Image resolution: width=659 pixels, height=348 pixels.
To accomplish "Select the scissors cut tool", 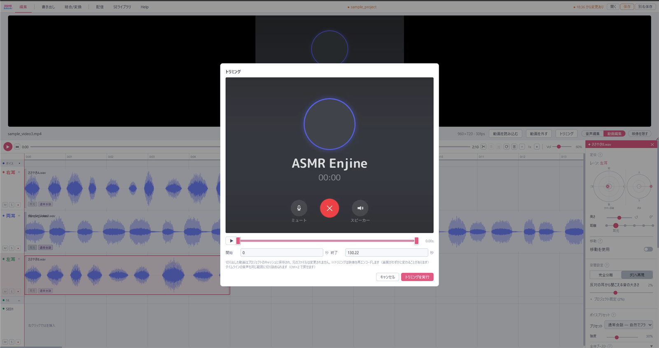I will coord(484,147).
